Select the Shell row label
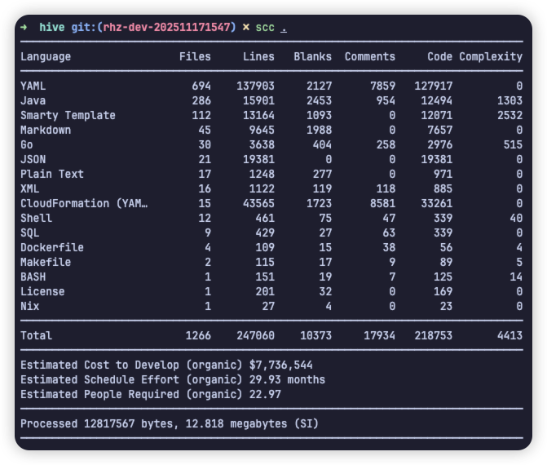This screenshot has height=465, width=547. (37, 218)
